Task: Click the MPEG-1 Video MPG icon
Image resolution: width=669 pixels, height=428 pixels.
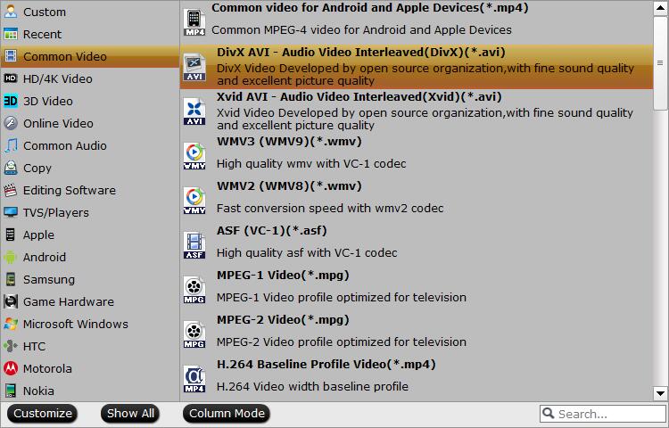Action: [194, 290]
